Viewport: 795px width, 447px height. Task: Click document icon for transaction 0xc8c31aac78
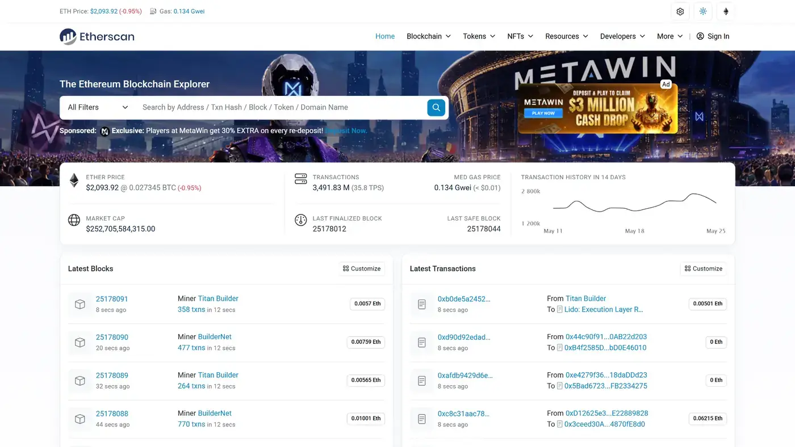click(x=422, y=419)
